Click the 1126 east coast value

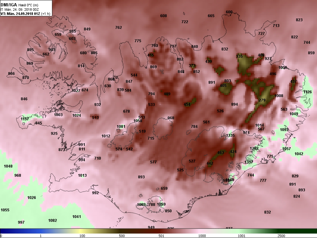pyautogui.click(x=307, y=92)
